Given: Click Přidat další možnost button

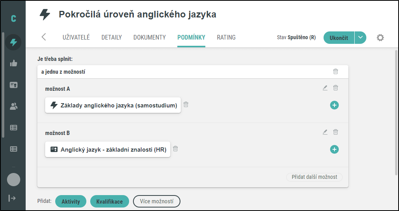Looking at the screenshot, I should click(314, 177).
